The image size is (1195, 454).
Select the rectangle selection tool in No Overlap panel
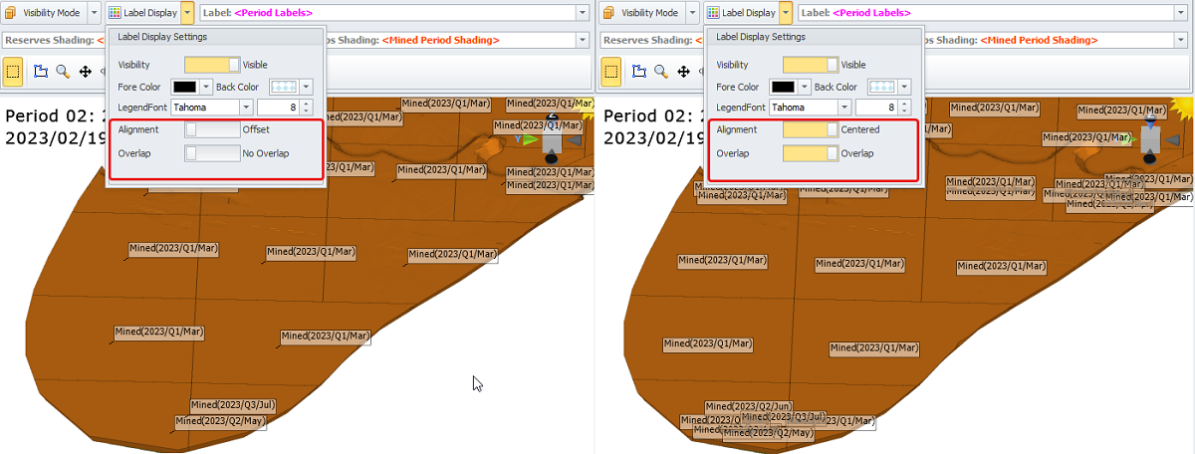coord(13,72)
